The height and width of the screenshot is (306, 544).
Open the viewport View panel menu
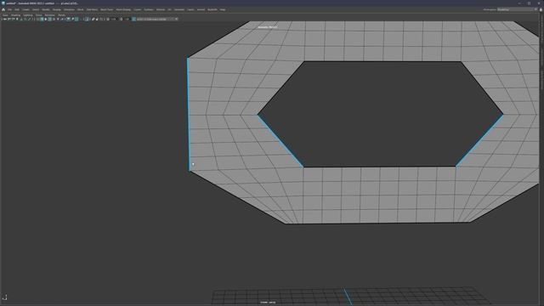pos(5,15)
